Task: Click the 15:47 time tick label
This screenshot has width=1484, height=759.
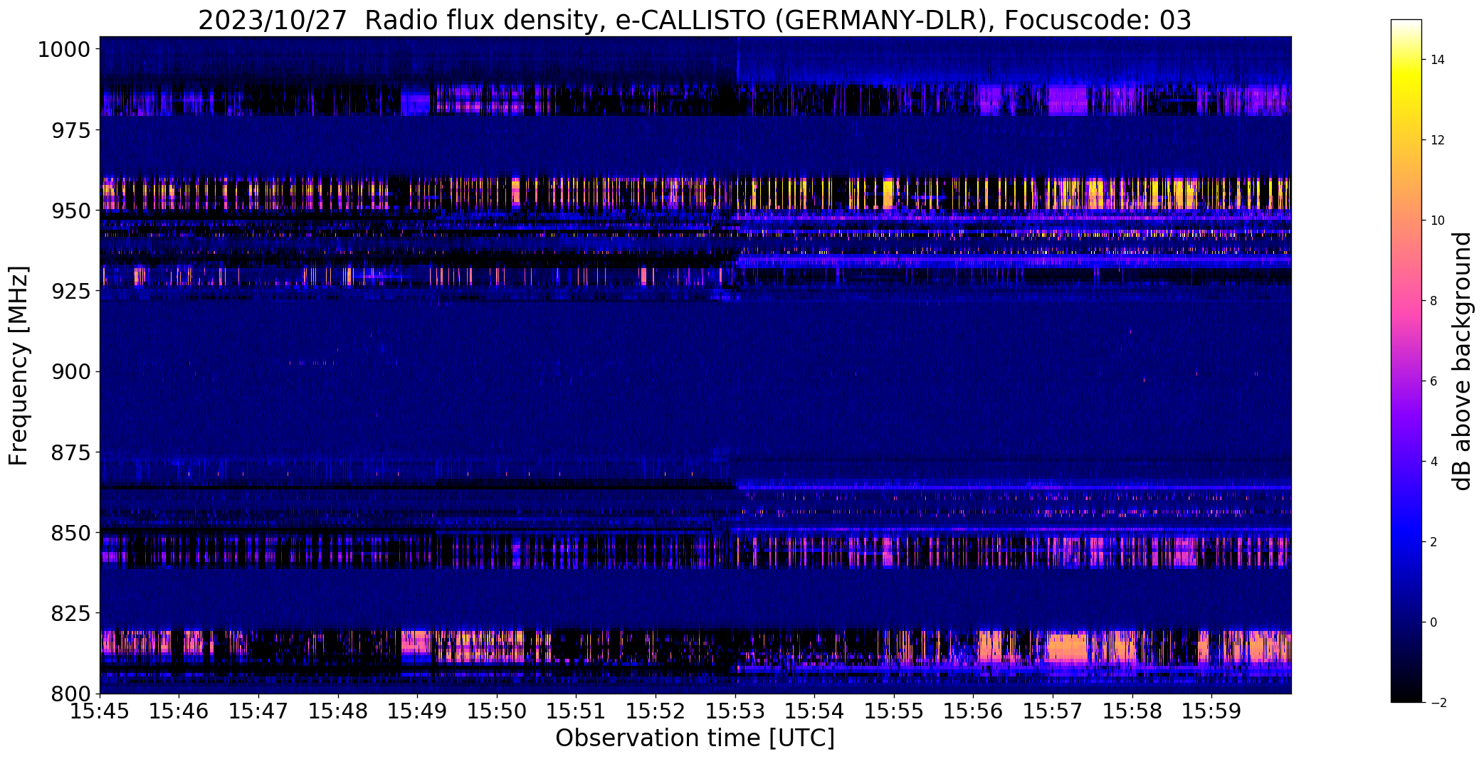Action: tap(258, 711)
